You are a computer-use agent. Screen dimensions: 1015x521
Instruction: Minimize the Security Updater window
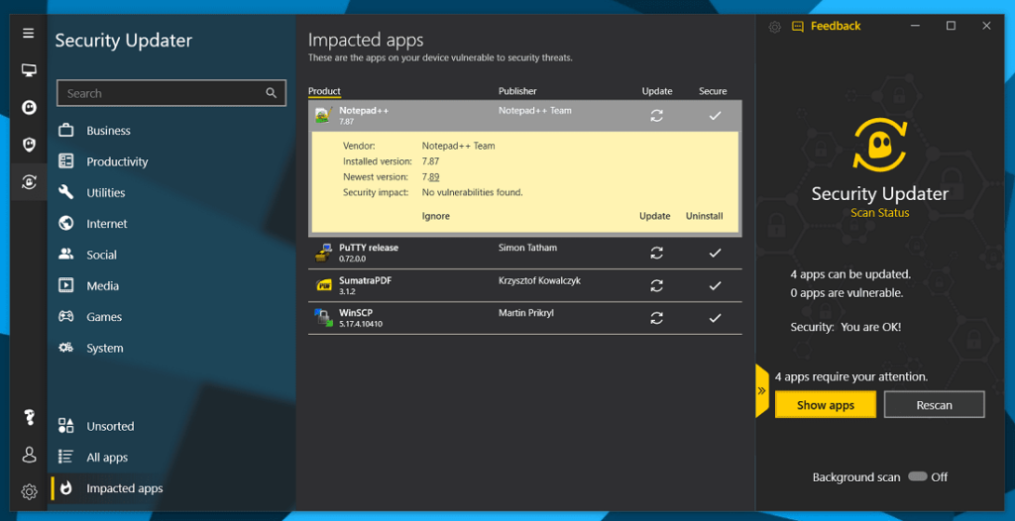point(915,26)
